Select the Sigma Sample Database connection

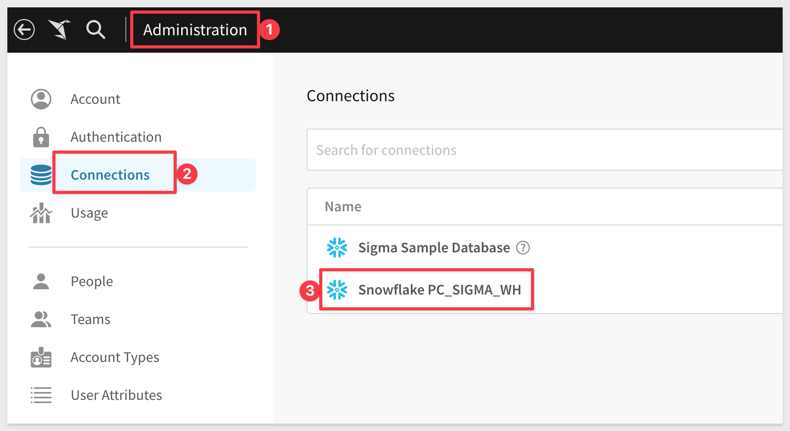[x=434, y=248]
